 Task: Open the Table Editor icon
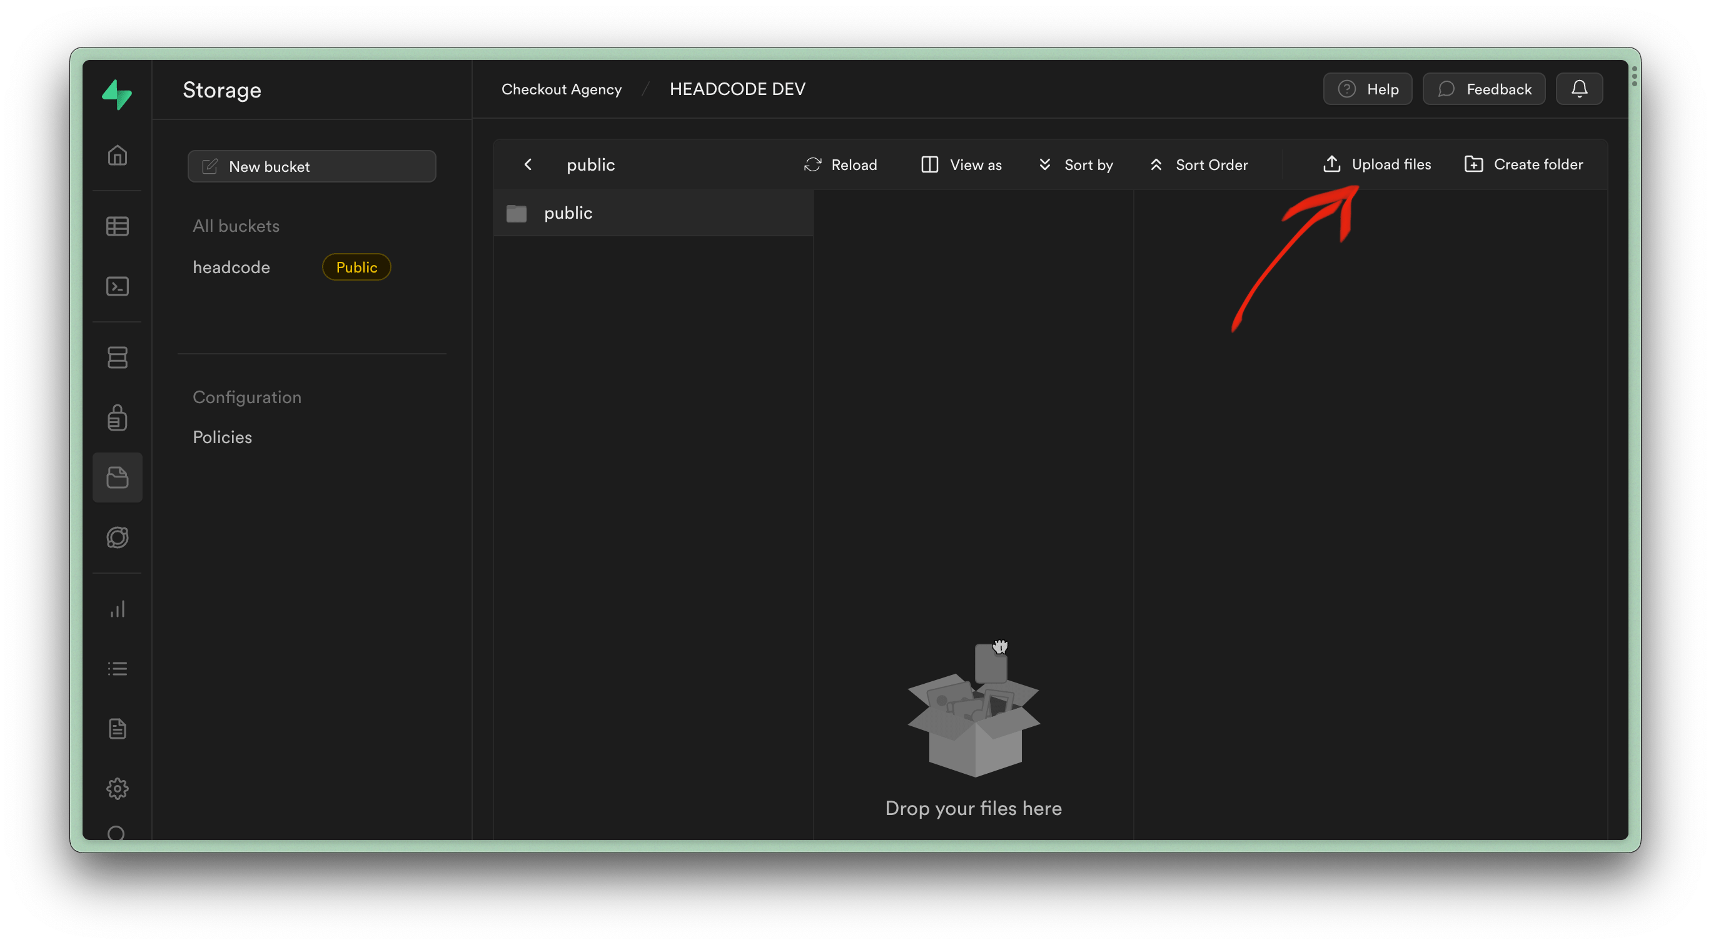118,226
